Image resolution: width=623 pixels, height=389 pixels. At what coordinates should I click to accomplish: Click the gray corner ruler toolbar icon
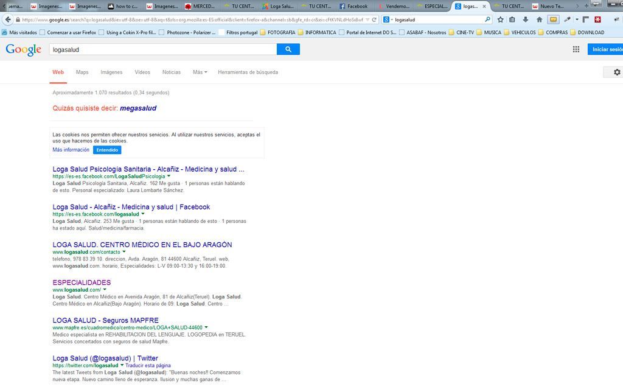[x=586, y=19]
